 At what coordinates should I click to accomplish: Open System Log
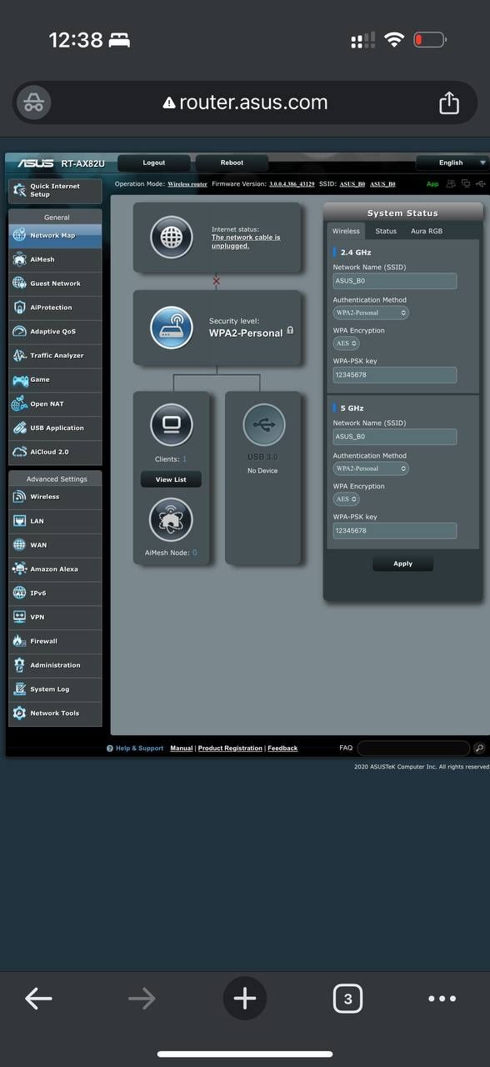click(55, 689)
